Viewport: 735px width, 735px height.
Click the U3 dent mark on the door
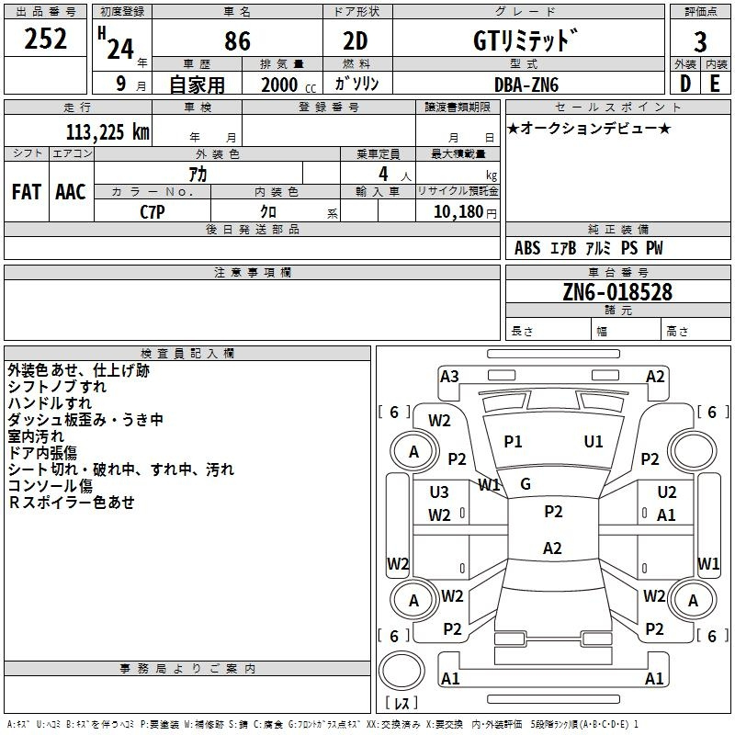click(439, 492)
